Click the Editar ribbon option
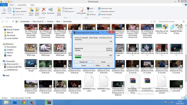Image resolution: width=187 pixels, height=105 pixels. (x=90, y=11)
